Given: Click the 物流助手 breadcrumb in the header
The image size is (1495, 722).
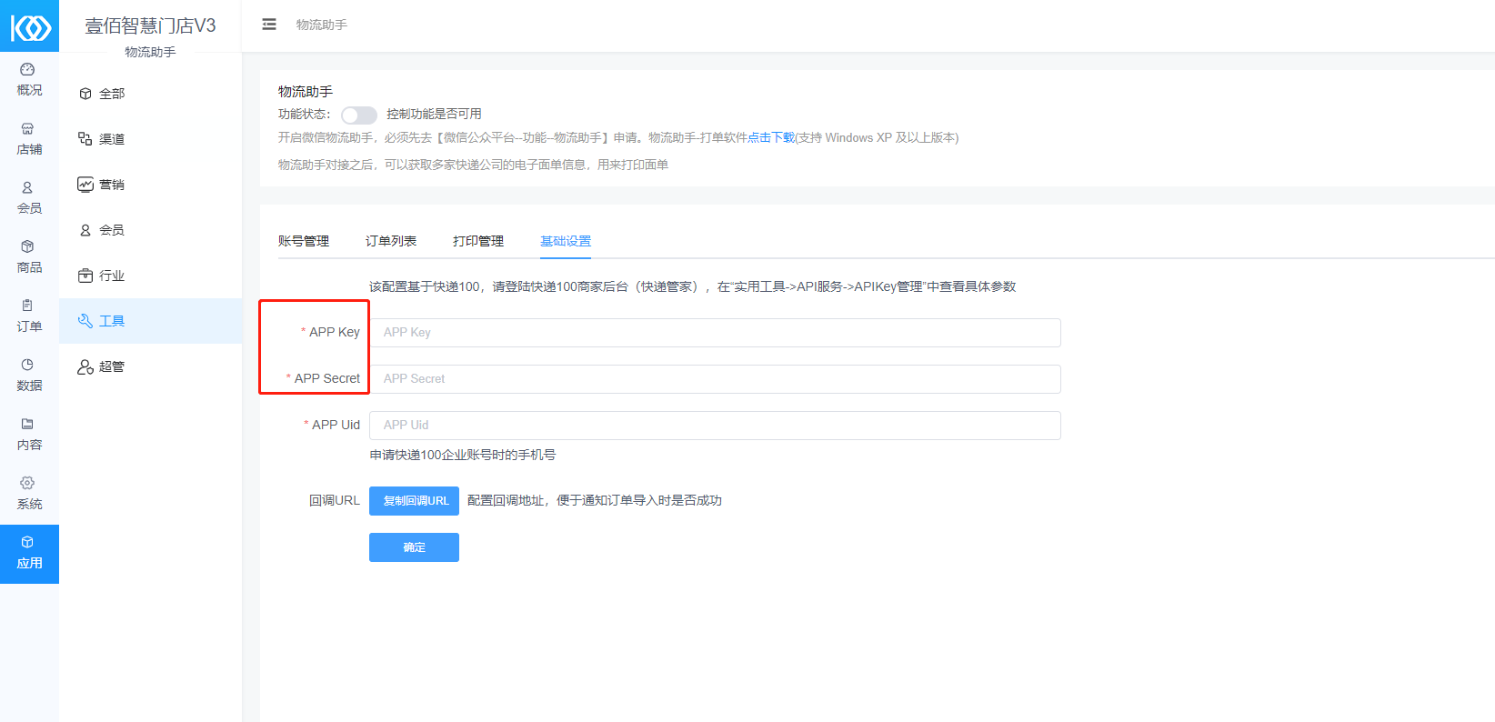Looking at the screenshot, I should (322, 25).
